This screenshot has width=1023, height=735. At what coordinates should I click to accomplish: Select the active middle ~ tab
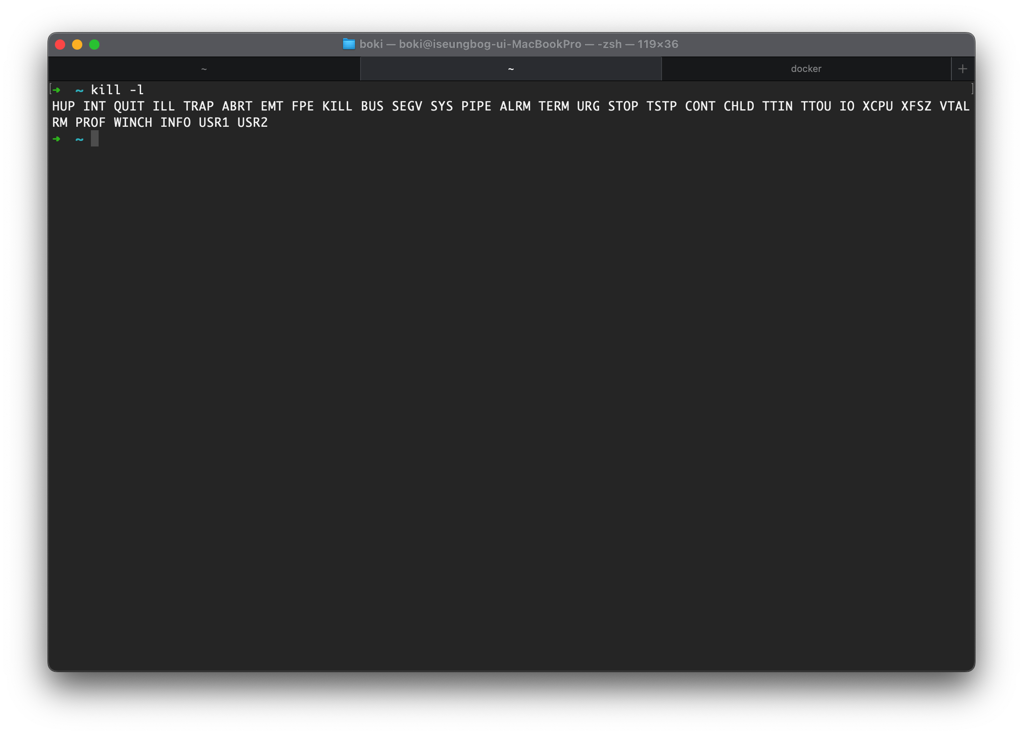point(511,69)
